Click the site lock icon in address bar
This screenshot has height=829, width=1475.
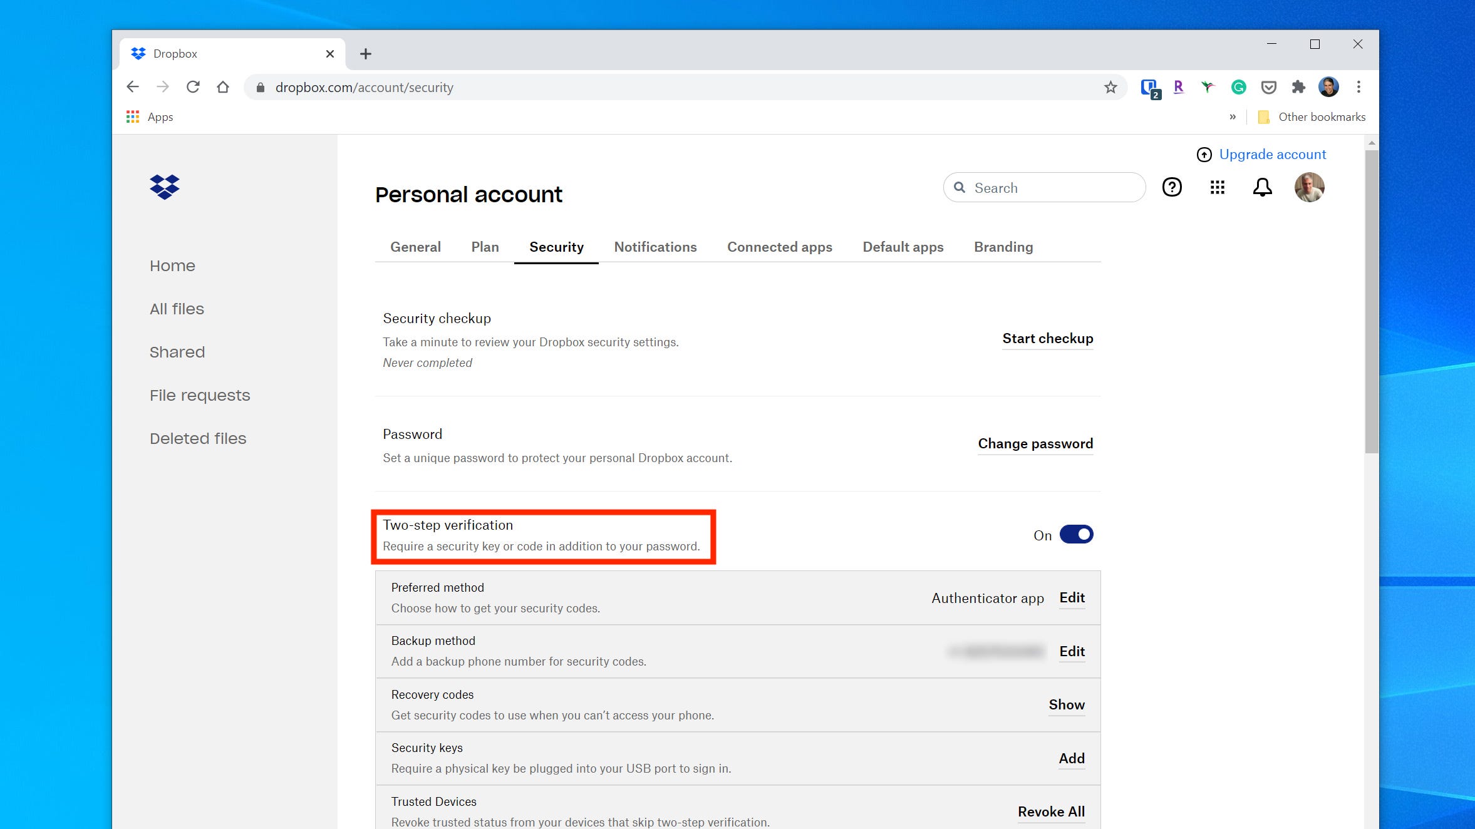click(261, 87)
